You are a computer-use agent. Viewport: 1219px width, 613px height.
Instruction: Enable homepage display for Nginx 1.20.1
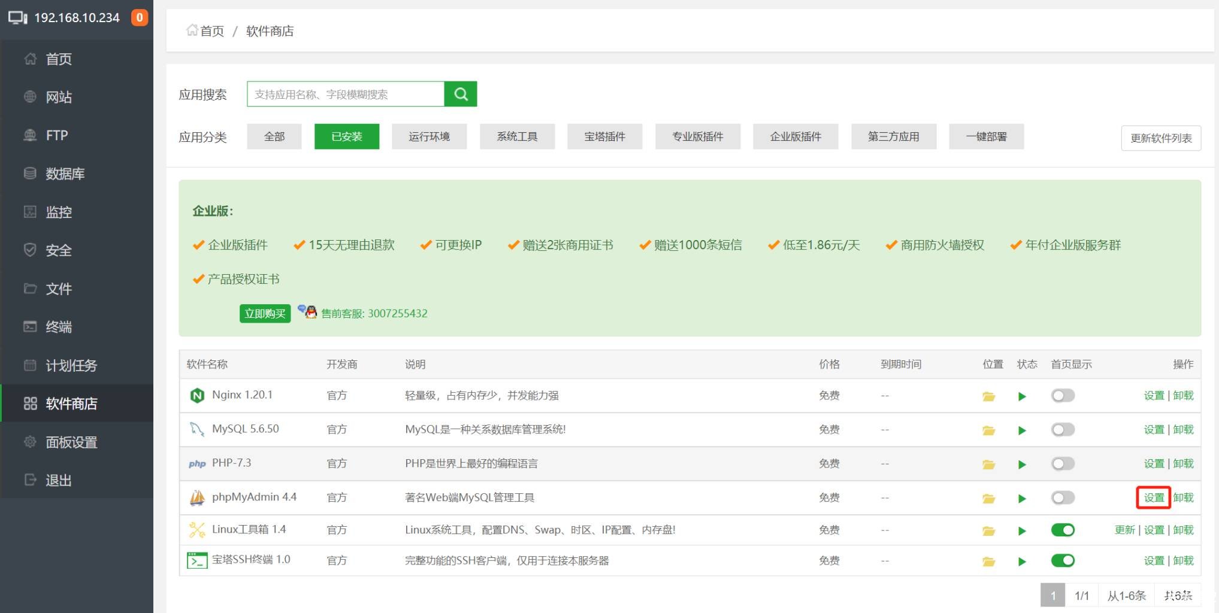click(x=1063, y=396)
